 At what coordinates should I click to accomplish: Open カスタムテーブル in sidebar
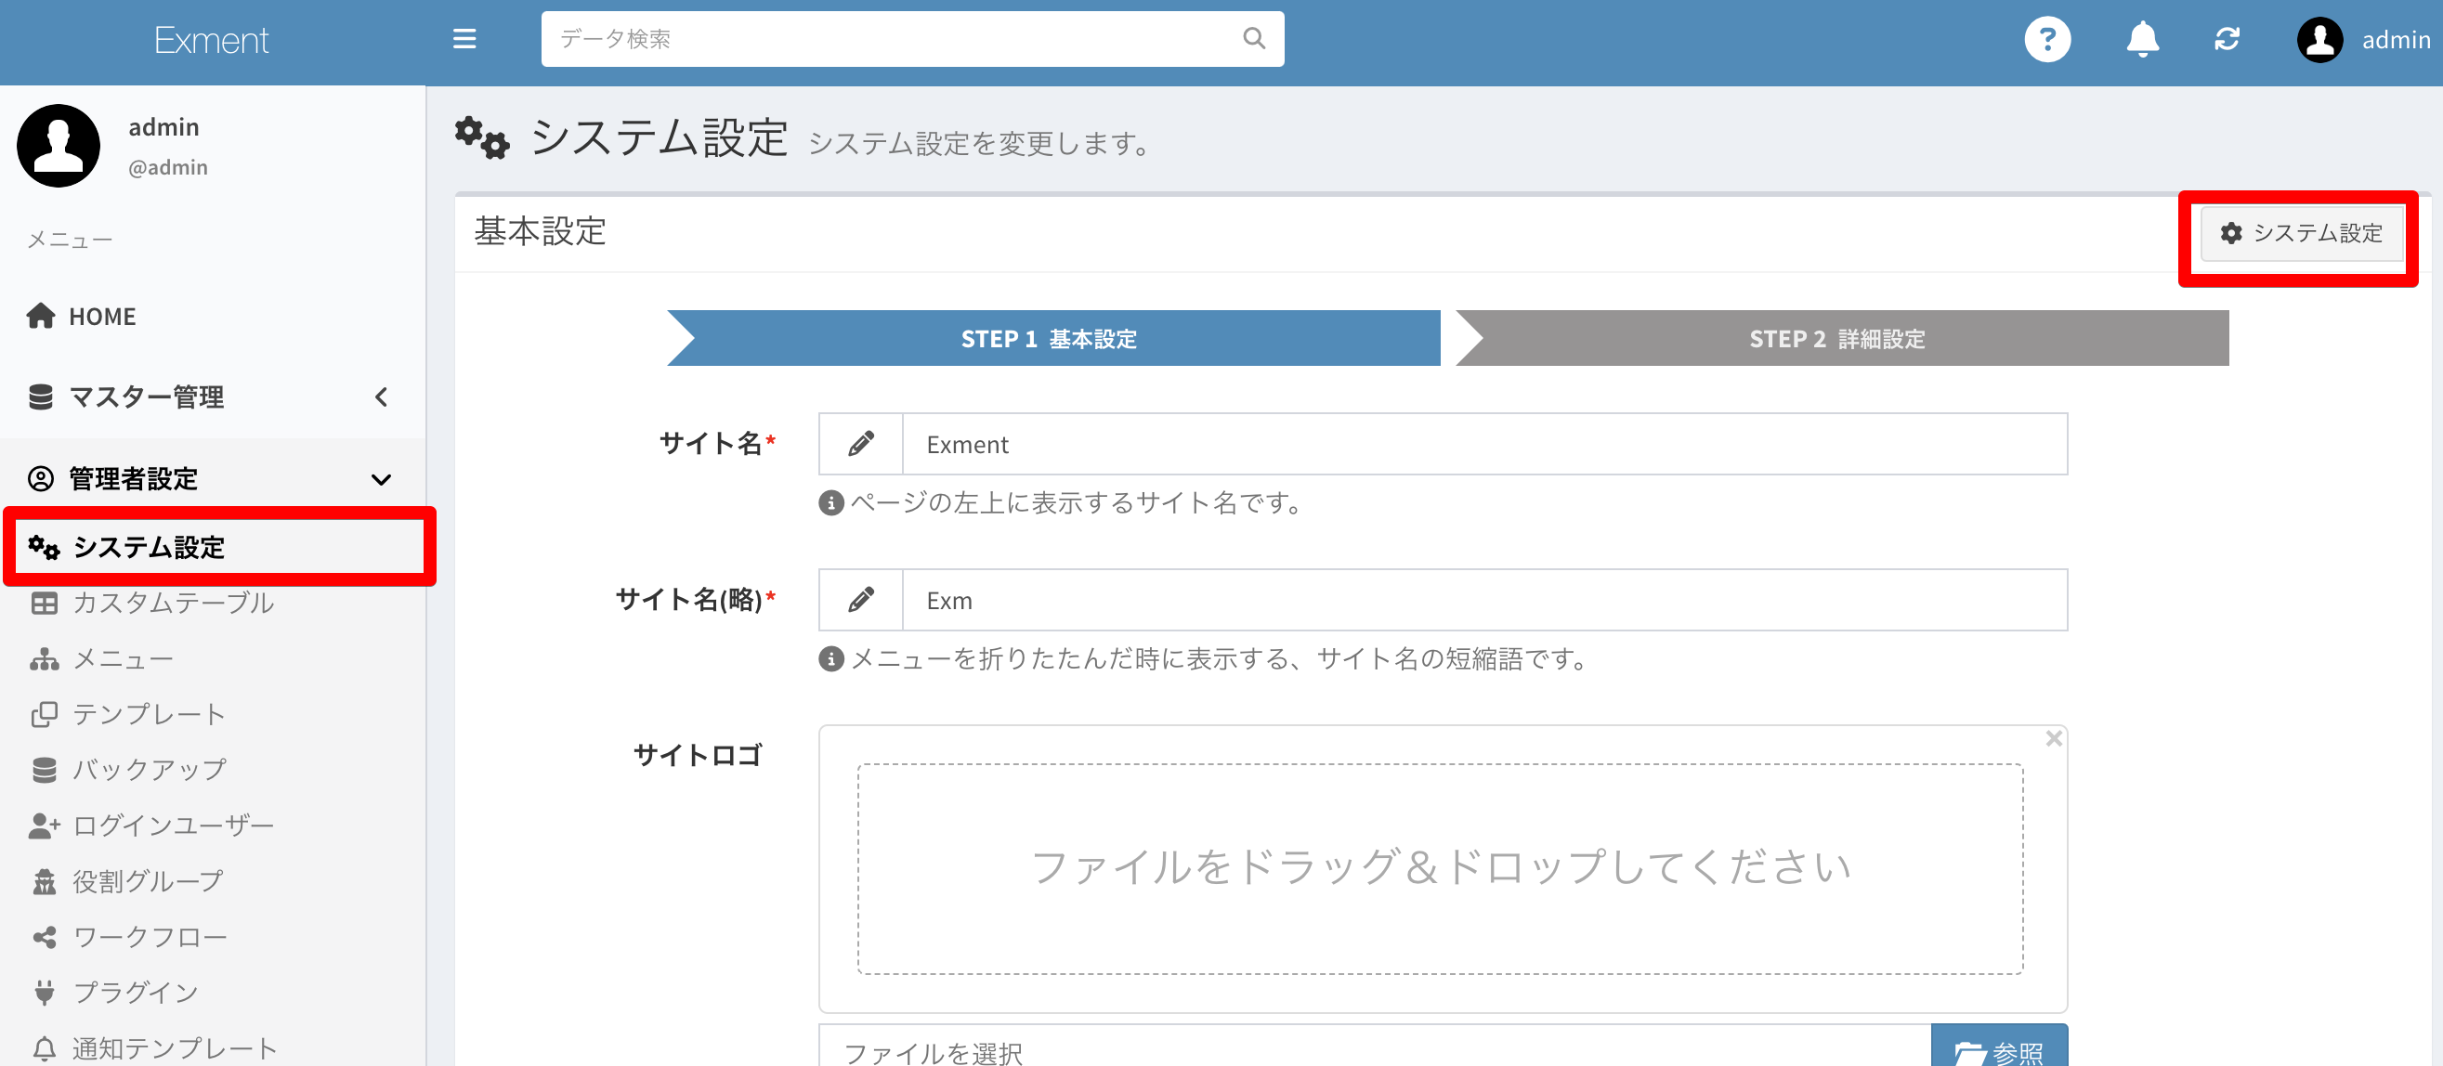click(x=173, y=604)
